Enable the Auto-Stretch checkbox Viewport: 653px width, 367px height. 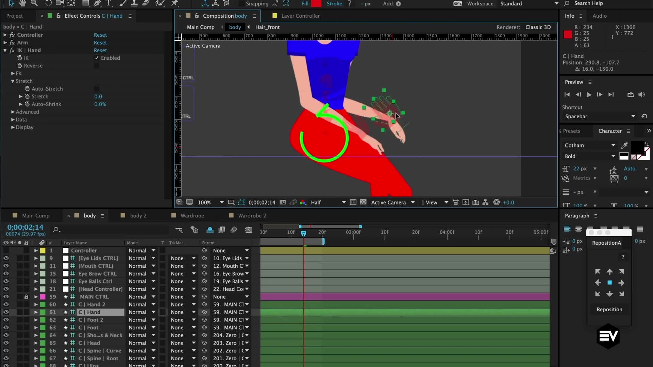click(x=97, y=89)
